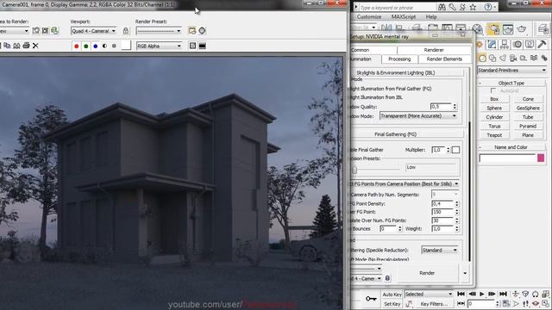Open the MAXScript menu
552x310 pixels.
(404, 17)
